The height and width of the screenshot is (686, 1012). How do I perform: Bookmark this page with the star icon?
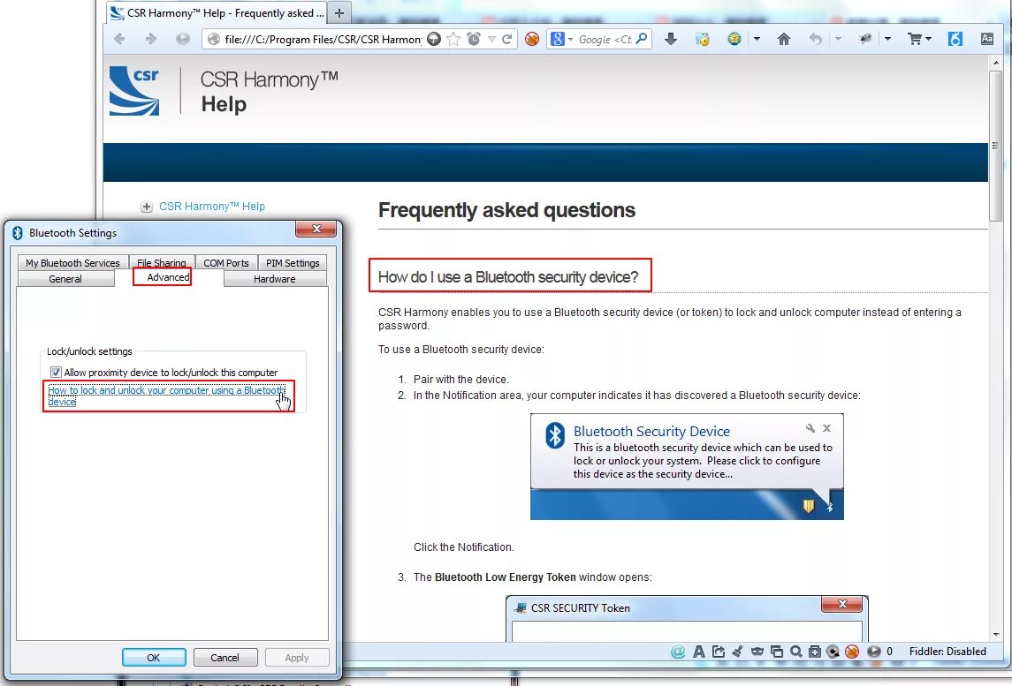coord(453,40)
